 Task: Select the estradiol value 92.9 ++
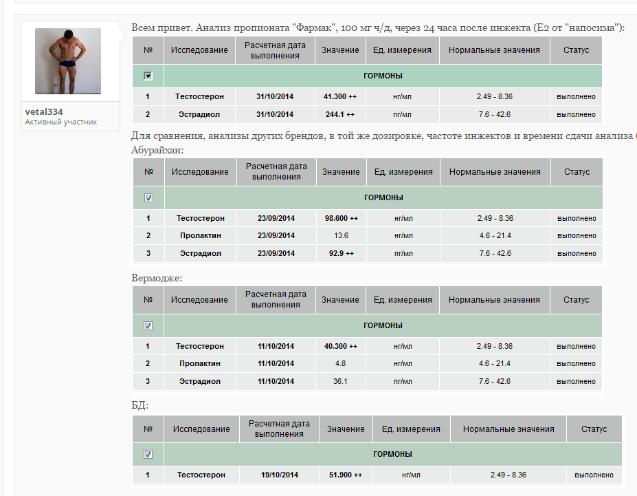point(341,254)
